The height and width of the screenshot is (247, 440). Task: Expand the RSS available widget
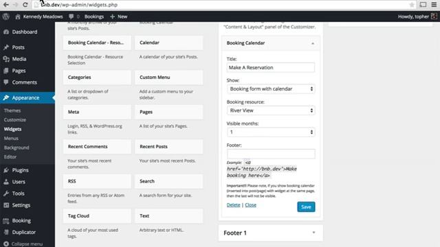(97, 181)
